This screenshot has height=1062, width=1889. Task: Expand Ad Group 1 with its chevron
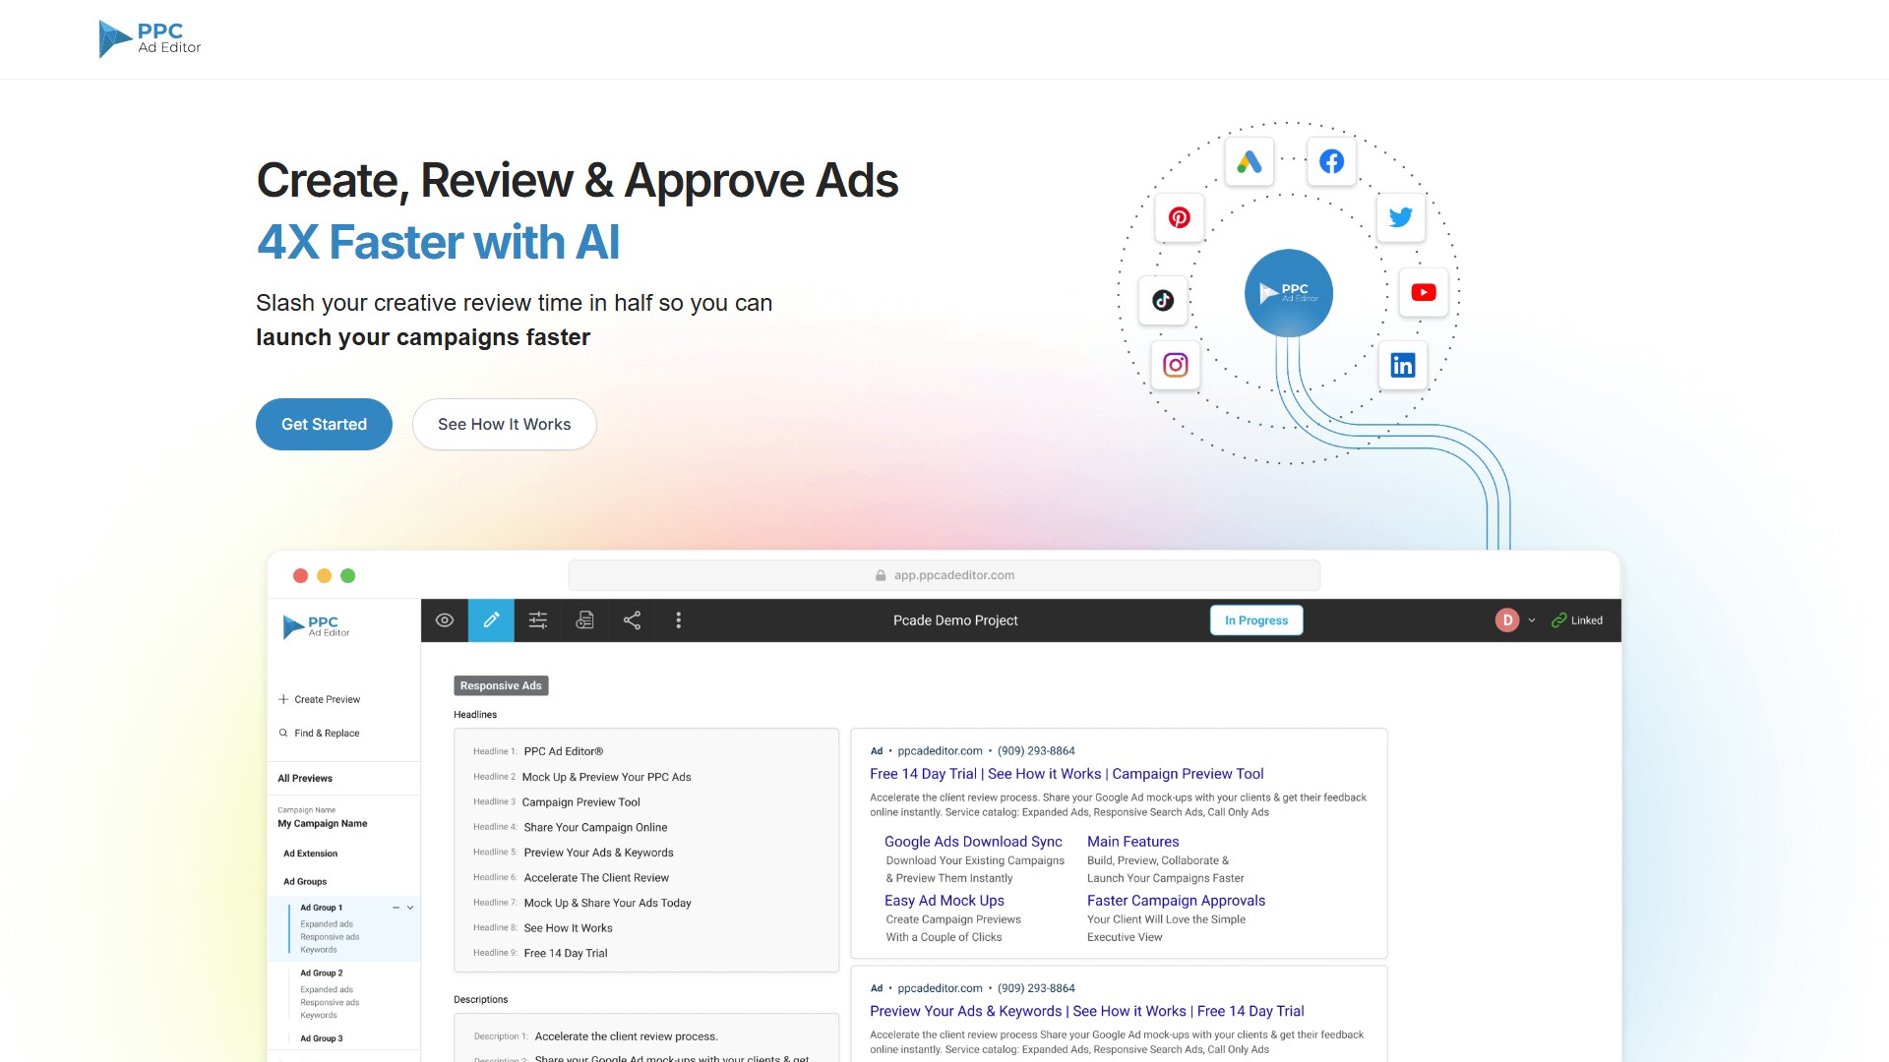click(x=410, y=907)
